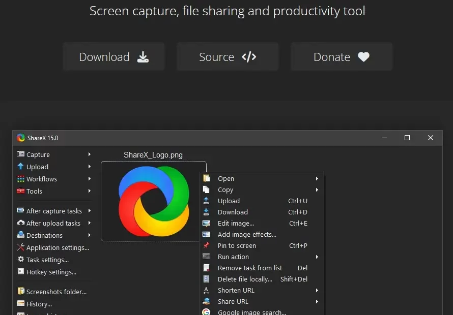Click the Hotkey settings icon
Screen dimensions: 453x315
coord(20,271)
